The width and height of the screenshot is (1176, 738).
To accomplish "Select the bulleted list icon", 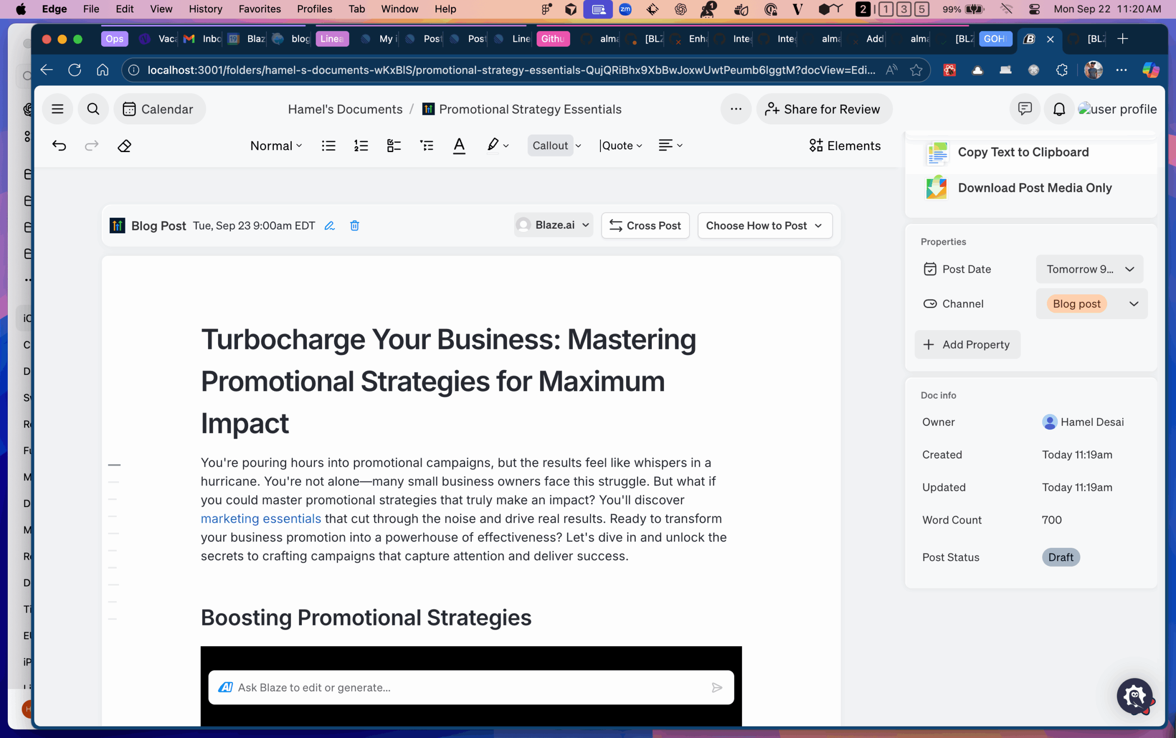I will pyautogui.click(x=328, y=146).
